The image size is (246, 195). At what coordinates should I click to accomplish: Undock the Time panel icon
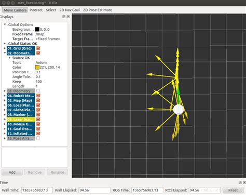[240, 183]
